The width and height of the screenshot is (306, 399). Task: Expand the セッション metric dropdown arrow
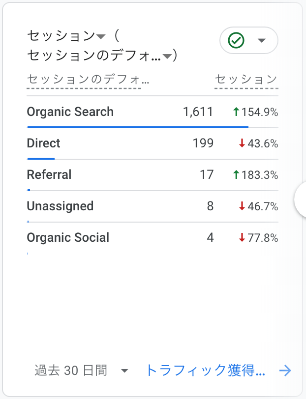coord(101,37)
